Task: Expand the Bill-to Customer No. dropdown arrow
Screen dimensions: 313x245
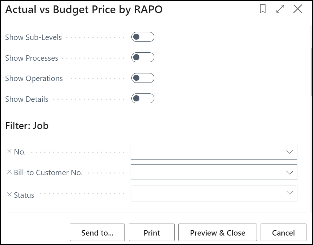Action: tap(290, 173)
